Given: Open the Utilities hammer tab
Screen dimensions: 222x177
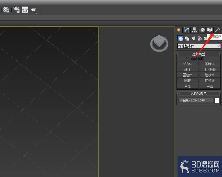Looking at the screenshot, I should [x=218, y=30].
